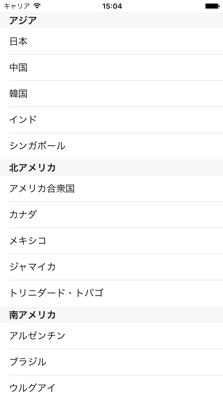Open the シンガポール entry
223x396 pixels.
click(37, 146)
